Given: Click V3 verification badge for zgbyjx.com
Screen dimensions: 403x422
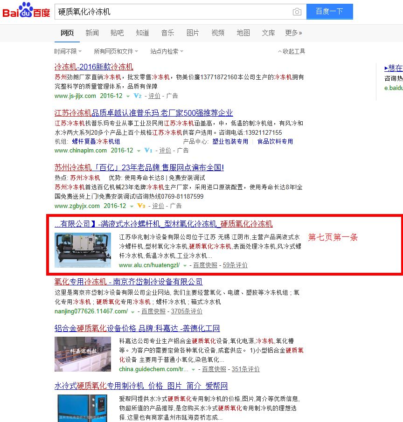Looking at the screenshot, I should (x=141, y=206).
